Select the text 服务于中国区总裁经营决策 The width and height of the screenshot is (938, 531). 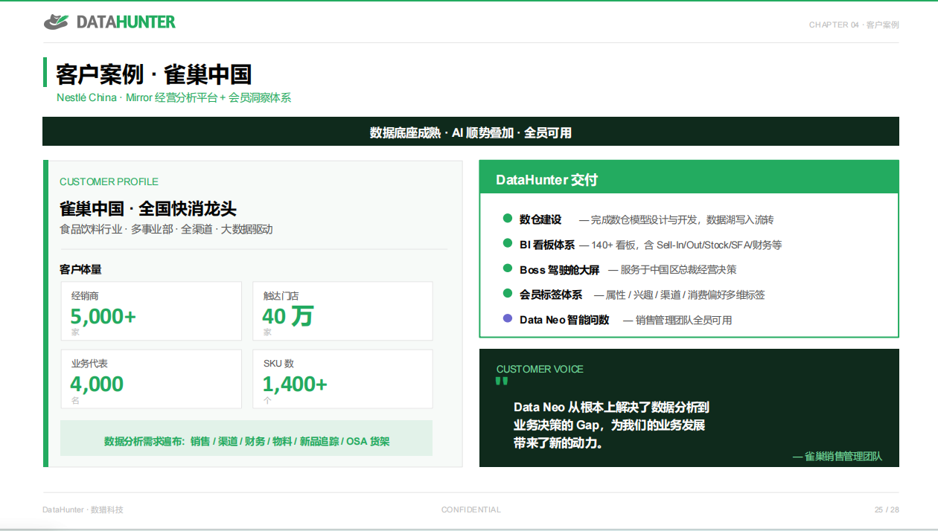[672, 270]
